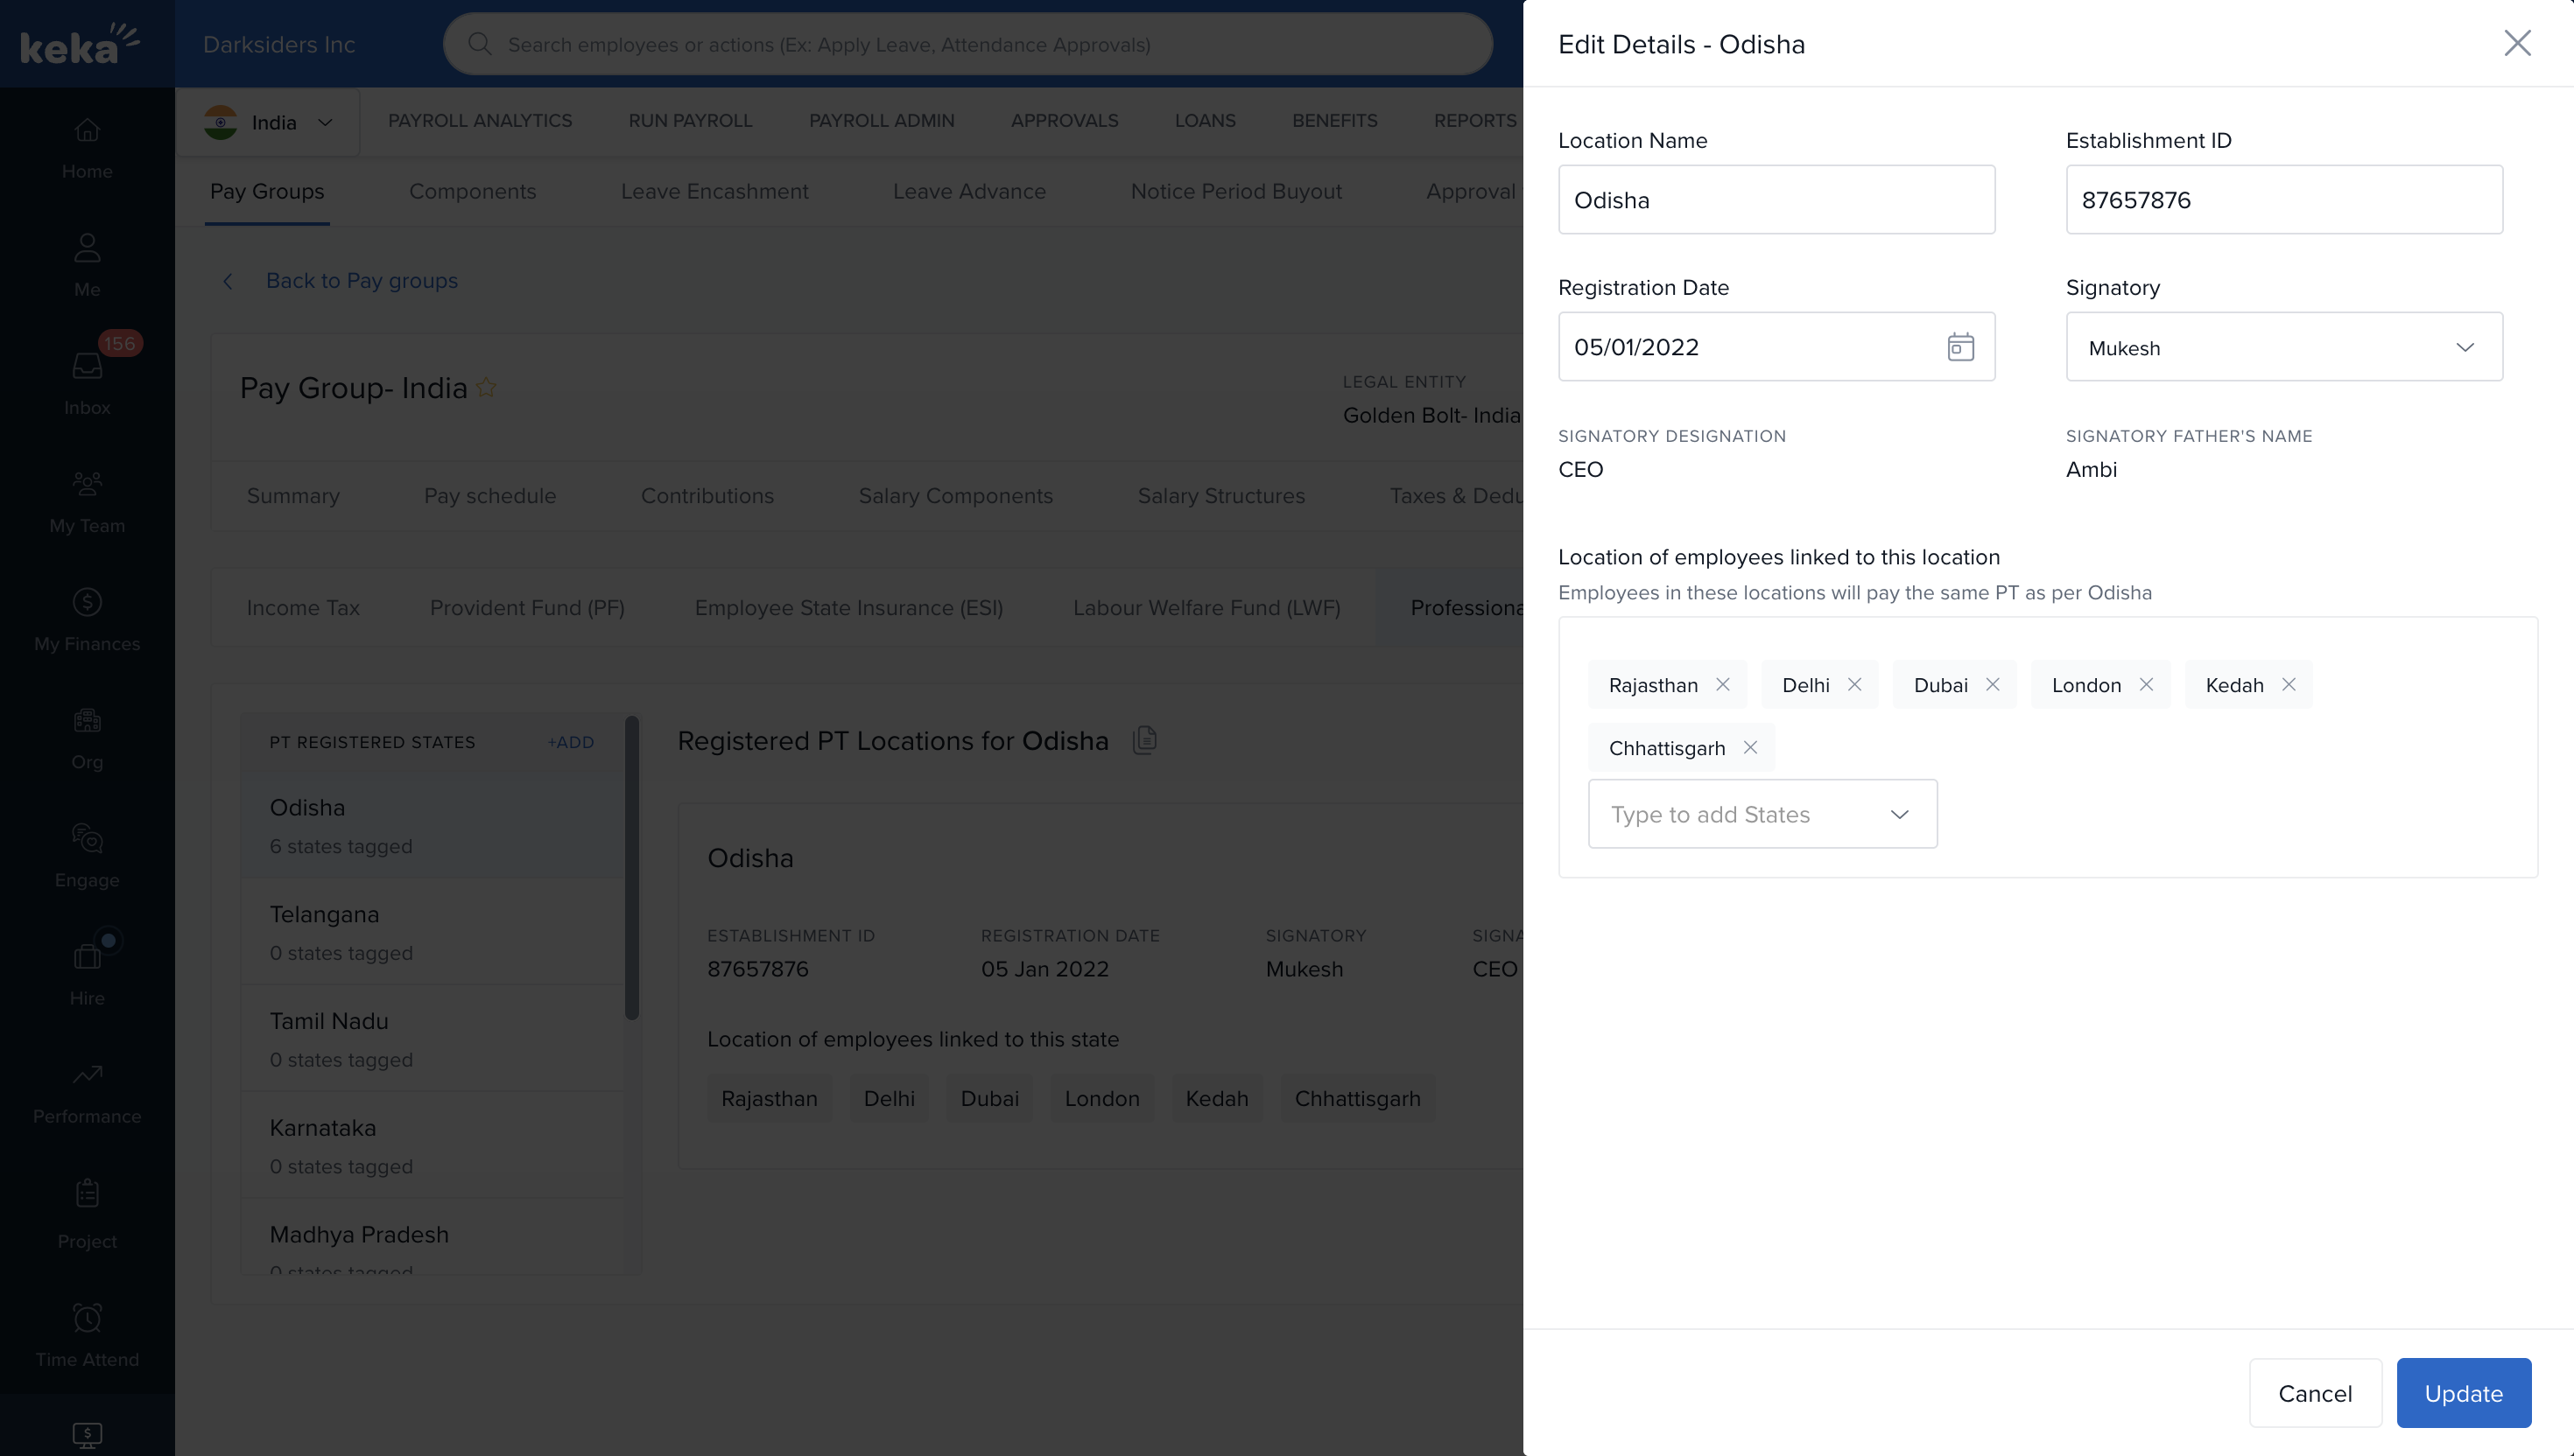Click Cancel in the edit panel
This screenshot has height=1456, width=2574.
tap(2314, 1393)
